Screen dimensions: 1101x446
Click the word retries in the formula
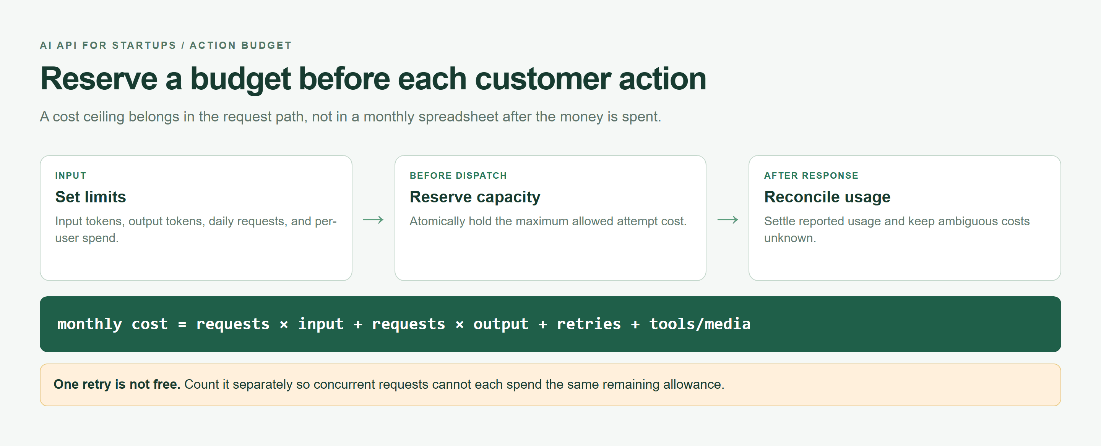589,324
